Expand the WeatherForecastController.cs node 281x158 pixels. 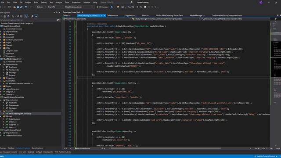click(3, 83)
